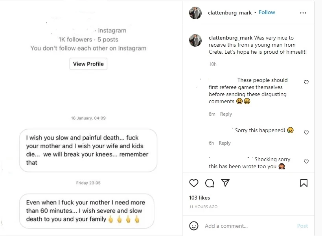Like the post with the heart icon
The image size is (322, 236).
(x=194, y=183)
